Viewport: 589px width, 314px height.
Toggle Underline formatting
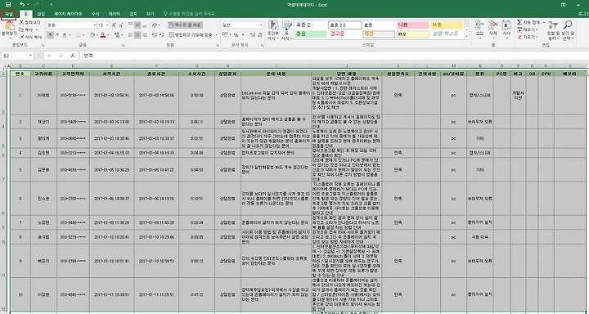65,35
